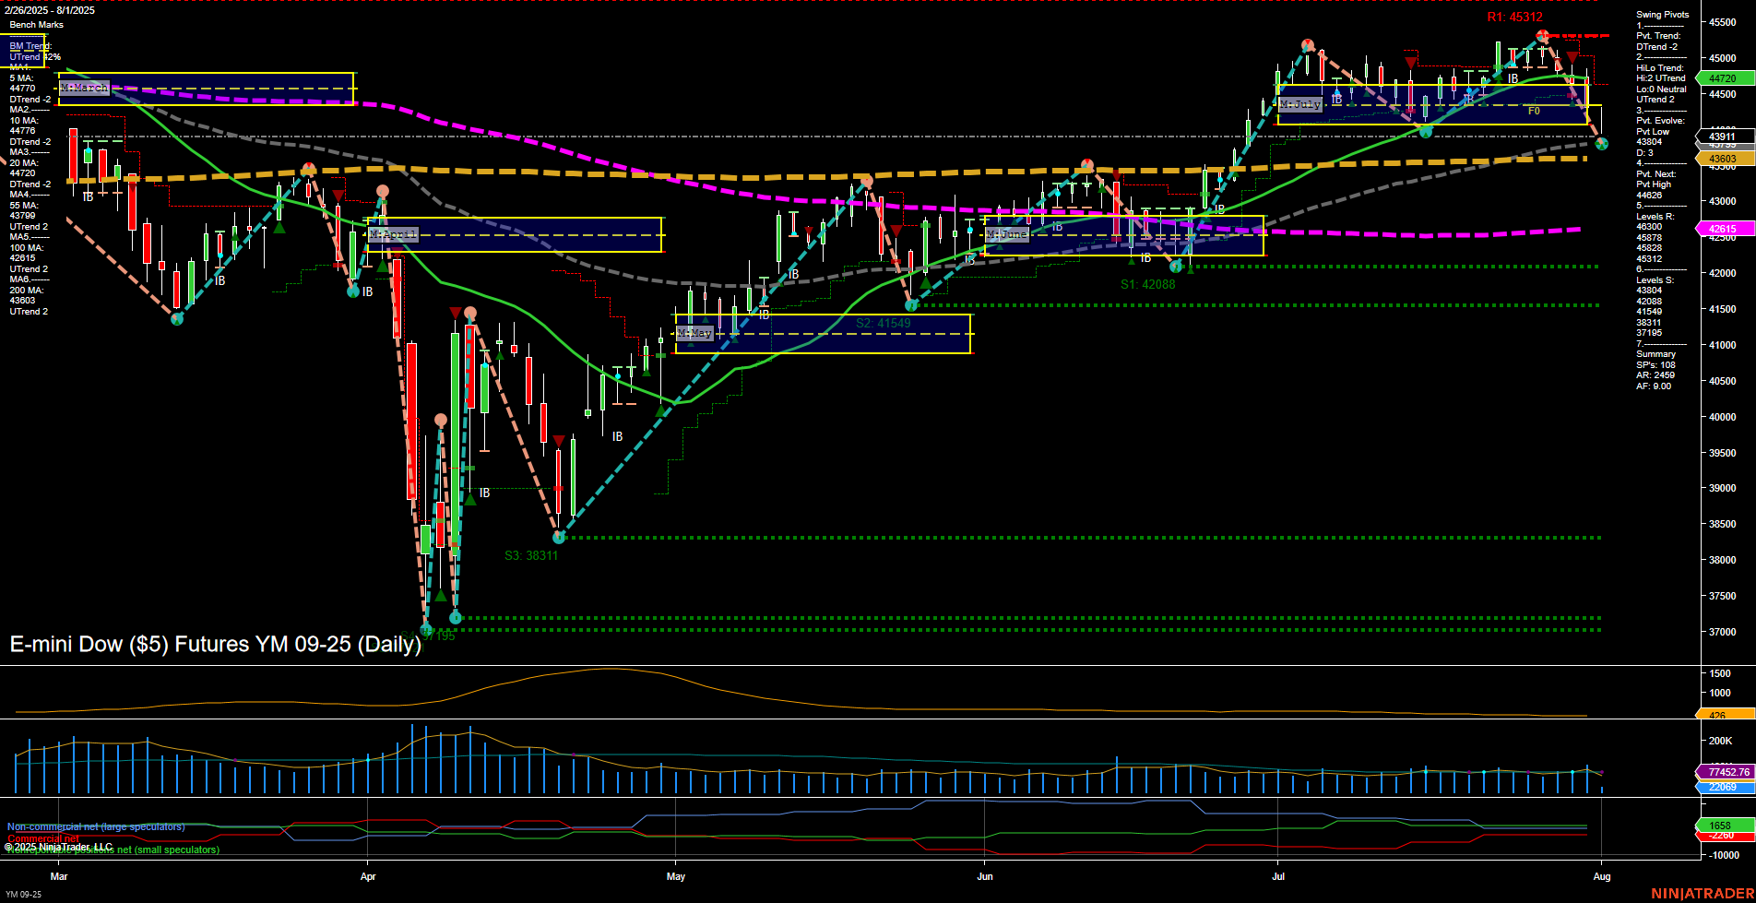Click the Levels R value 45878
The image size is (1756, 903).
pos(1649,238)
